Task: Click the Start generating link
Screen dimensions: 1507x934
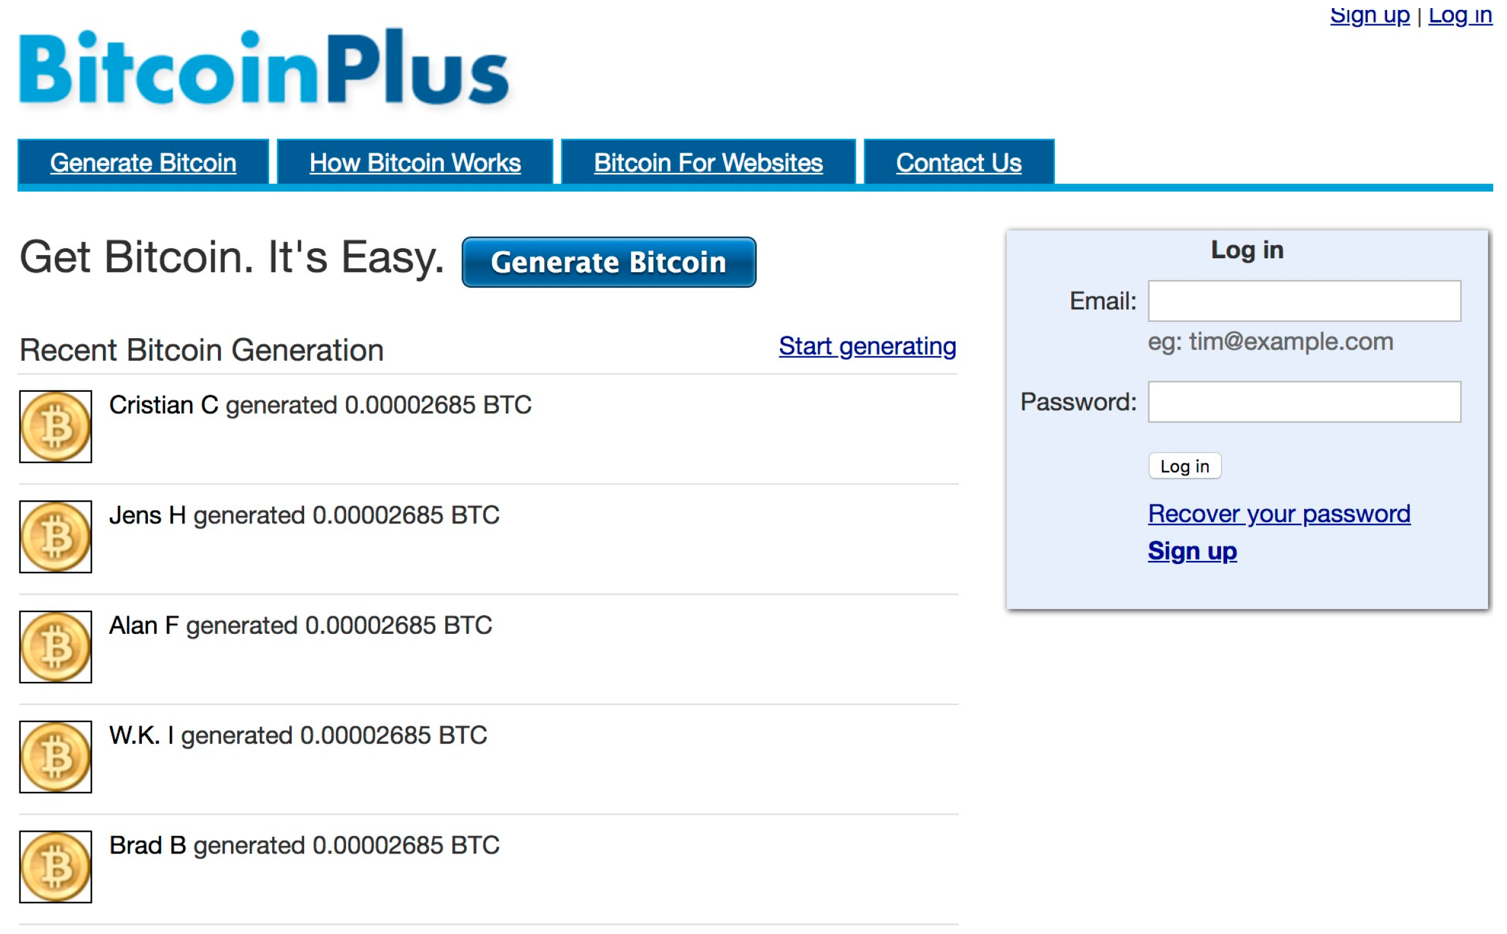Action: (x=868, y=346)
